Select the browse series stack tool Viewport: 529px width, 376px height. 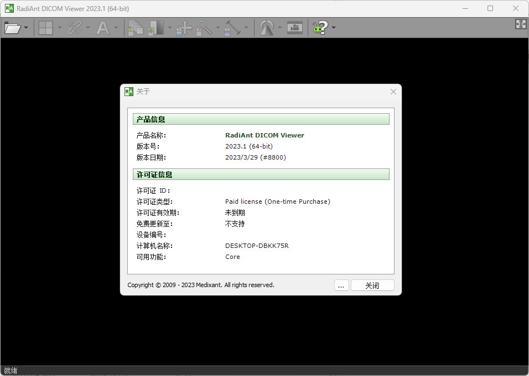pyautogui.click(x=136, y=28)
